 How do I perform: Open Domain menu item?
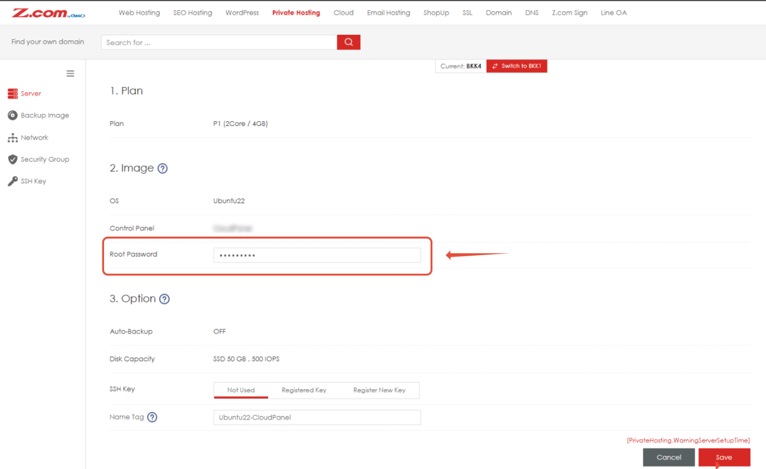pyautogui.click(x=499, y=13)
